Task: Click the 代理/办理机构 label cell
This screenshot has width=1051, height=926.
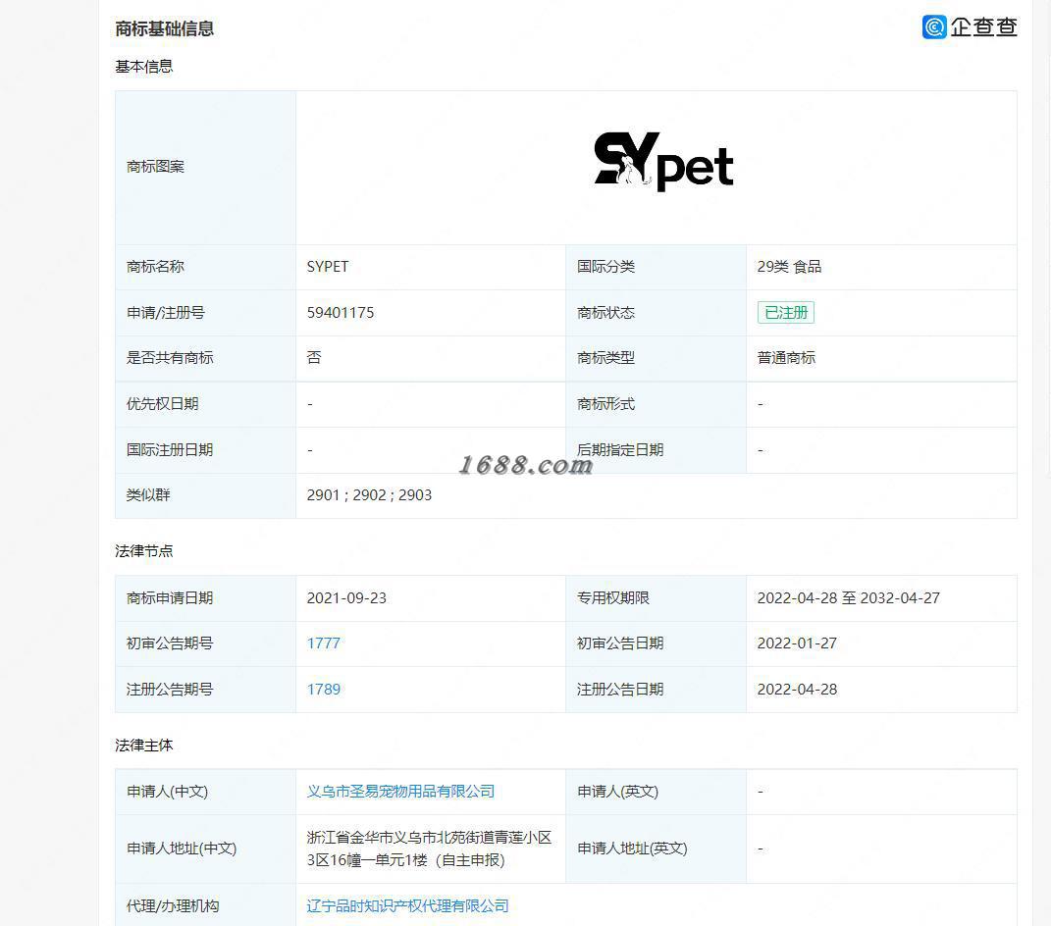Action: (205, 906)
